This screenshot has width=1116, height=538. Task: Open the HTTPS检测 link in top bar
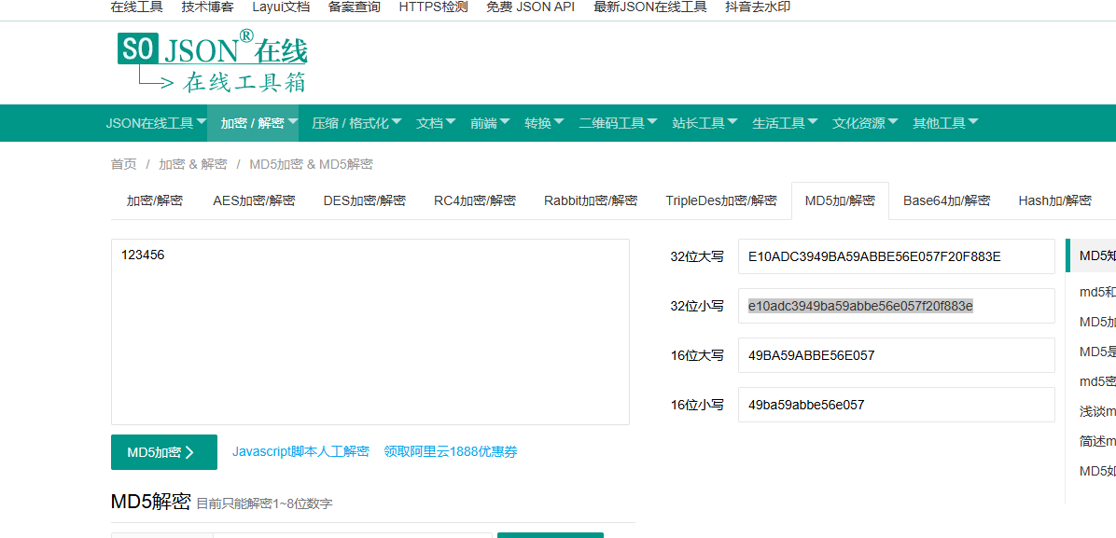point(433,7)
